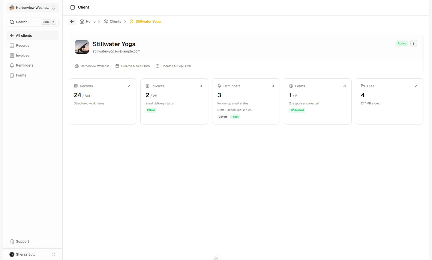Open Reminders card arrow link
This screenshot has height=260, width=432.
pos(273,86)
